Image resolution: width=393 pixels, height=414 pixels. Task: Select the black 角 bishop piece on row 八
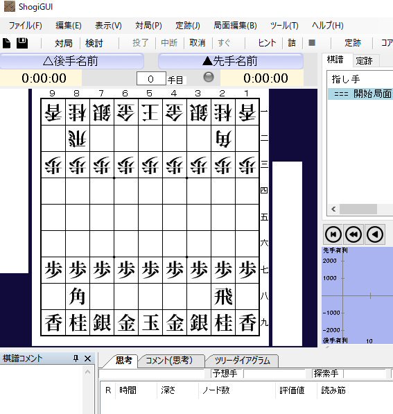coord(78,297)
